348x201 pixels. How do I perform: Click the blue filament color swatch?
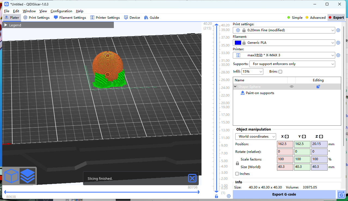tap(238, 43)
